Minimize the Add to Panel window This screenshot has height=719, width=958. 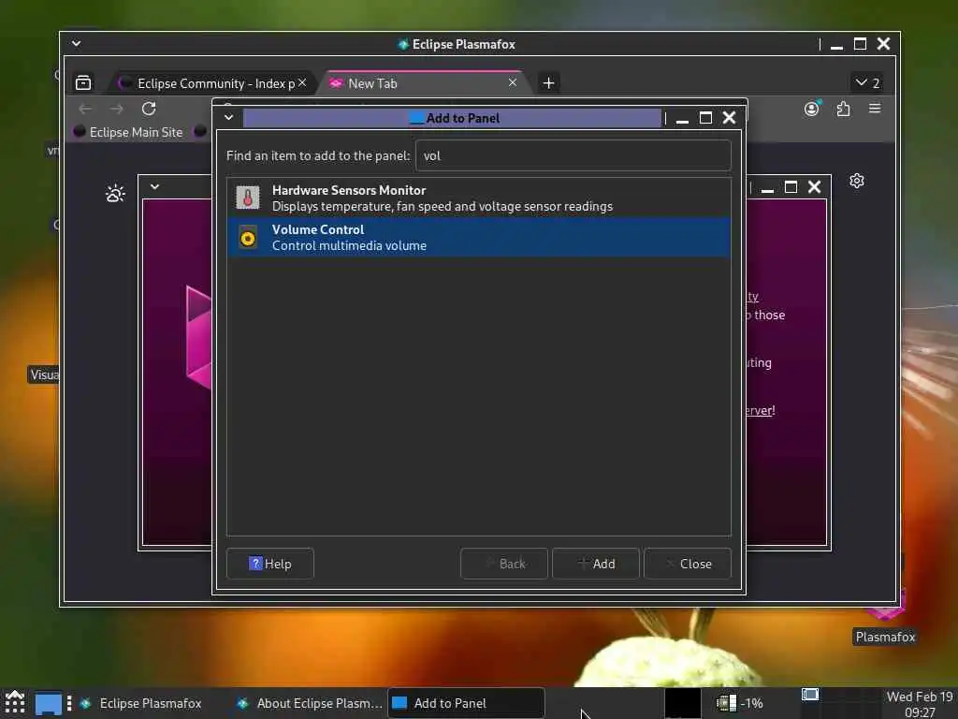coord(682,119)
